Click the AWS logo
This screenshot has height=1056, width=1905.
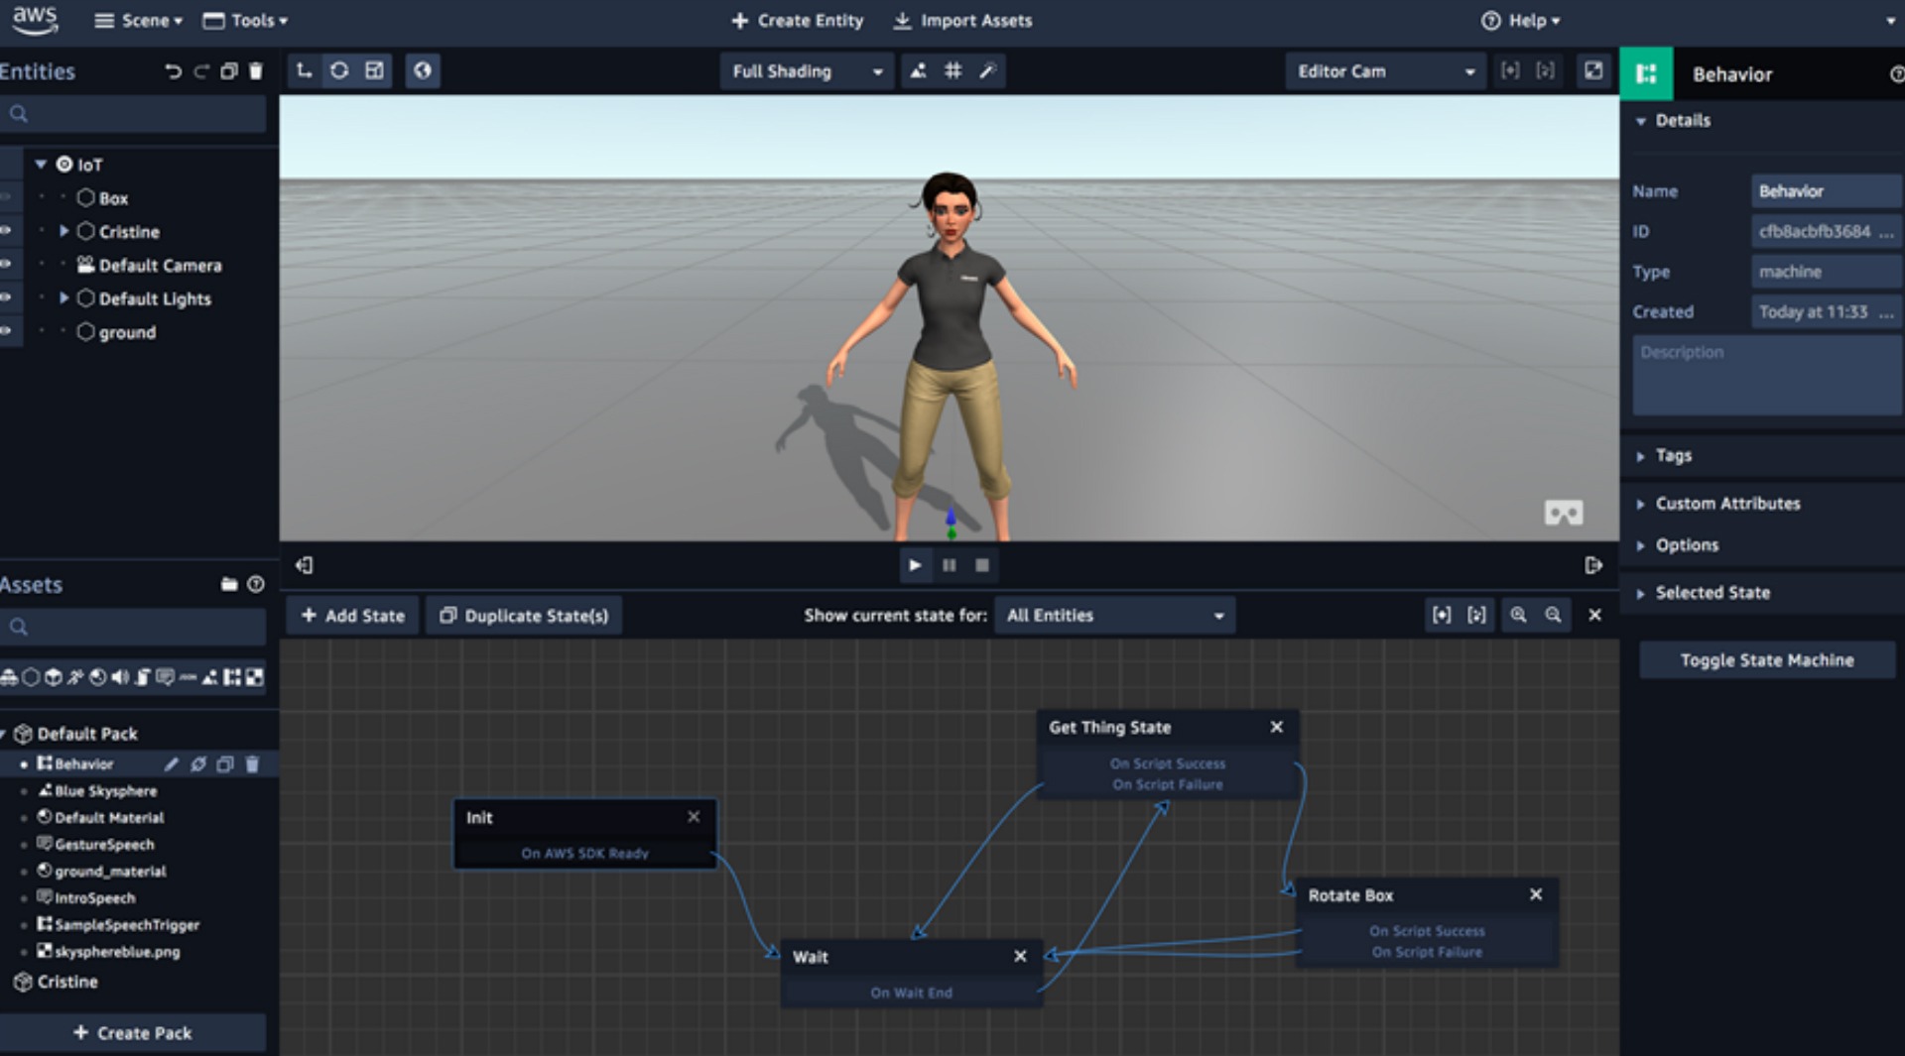coord(35,20)
